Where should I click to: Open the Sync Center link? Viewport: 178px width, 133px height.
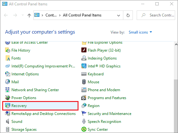click(x=98, y=130)
